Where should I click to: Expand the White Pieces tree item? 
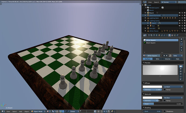(x=145, y=31)
